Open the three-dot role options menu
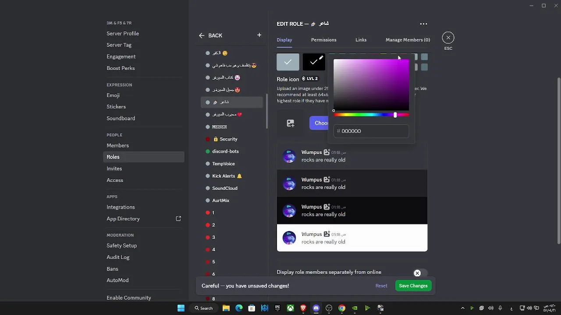Image resolution: width=561 pixels, height=315 pixels. (x=423, y=24)
